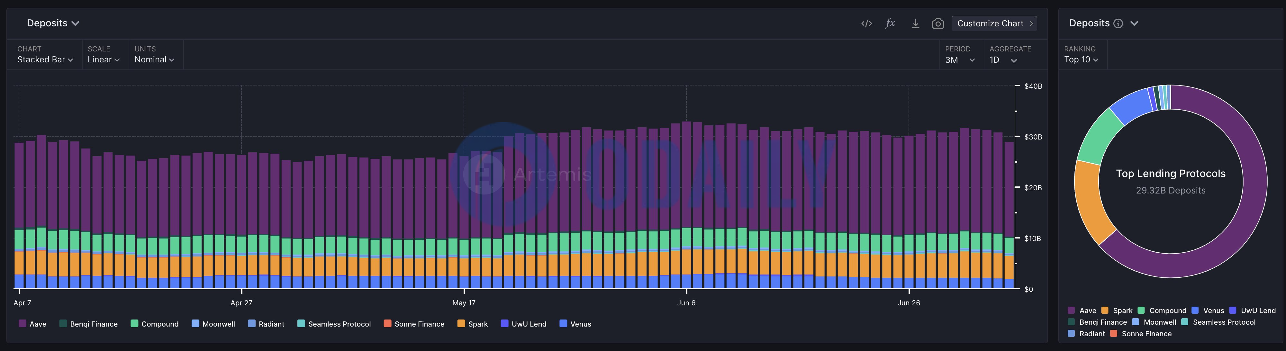Click the Top Lending Protocols title
Image resolution: width=1286 pixels, height=351 pixels.
(1171, 173)
